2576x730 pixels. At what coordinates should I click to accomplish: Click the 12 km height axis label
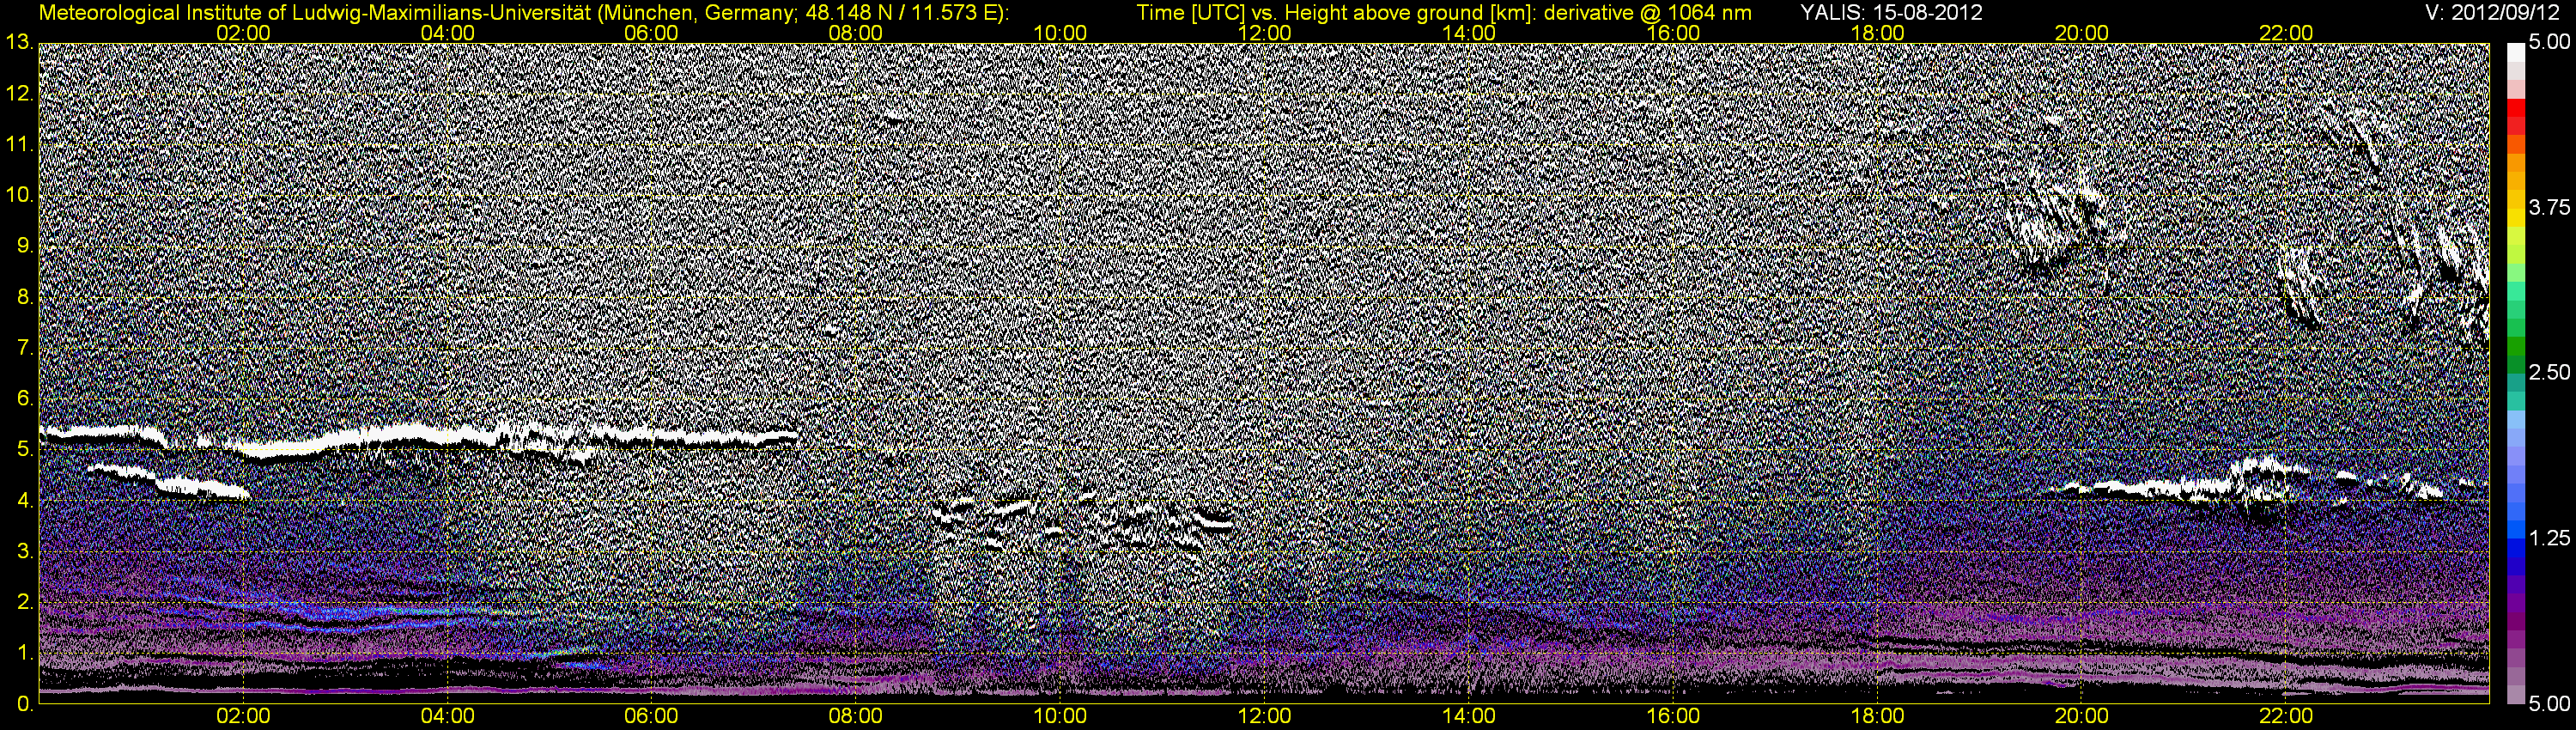(19, 94)
